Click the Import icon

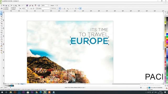pos(30,5)
